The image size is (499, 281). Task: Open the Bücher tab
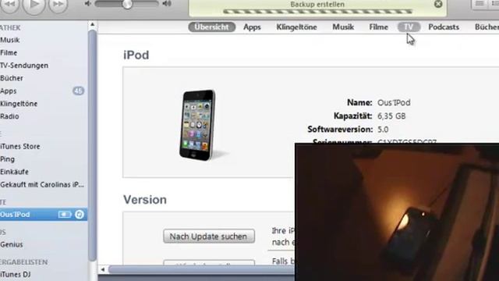click(487, 27)
